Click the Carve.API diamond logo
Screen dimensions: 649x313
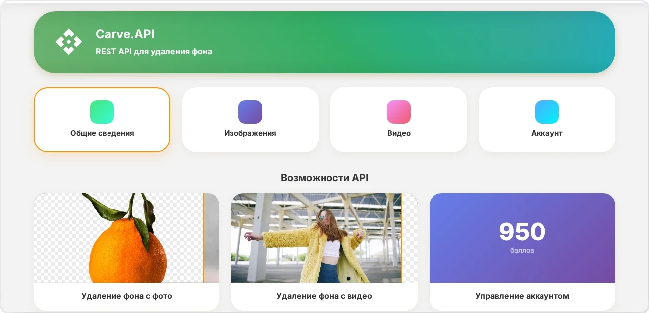(x=69, y=42)
